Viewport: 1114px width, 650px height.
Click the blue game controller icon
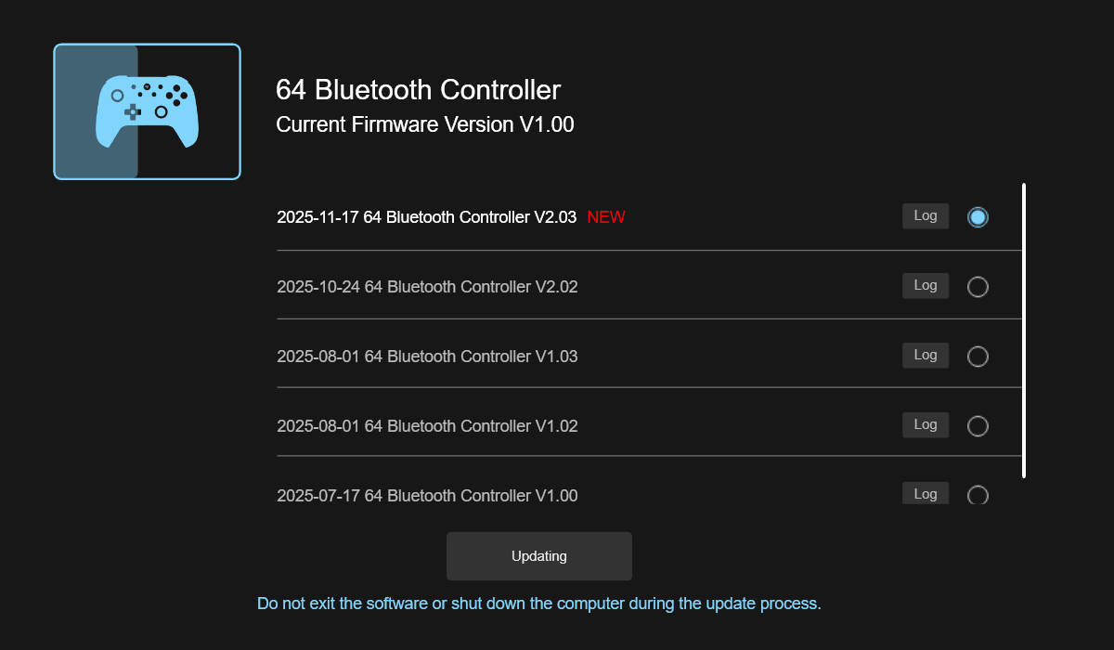147,111
